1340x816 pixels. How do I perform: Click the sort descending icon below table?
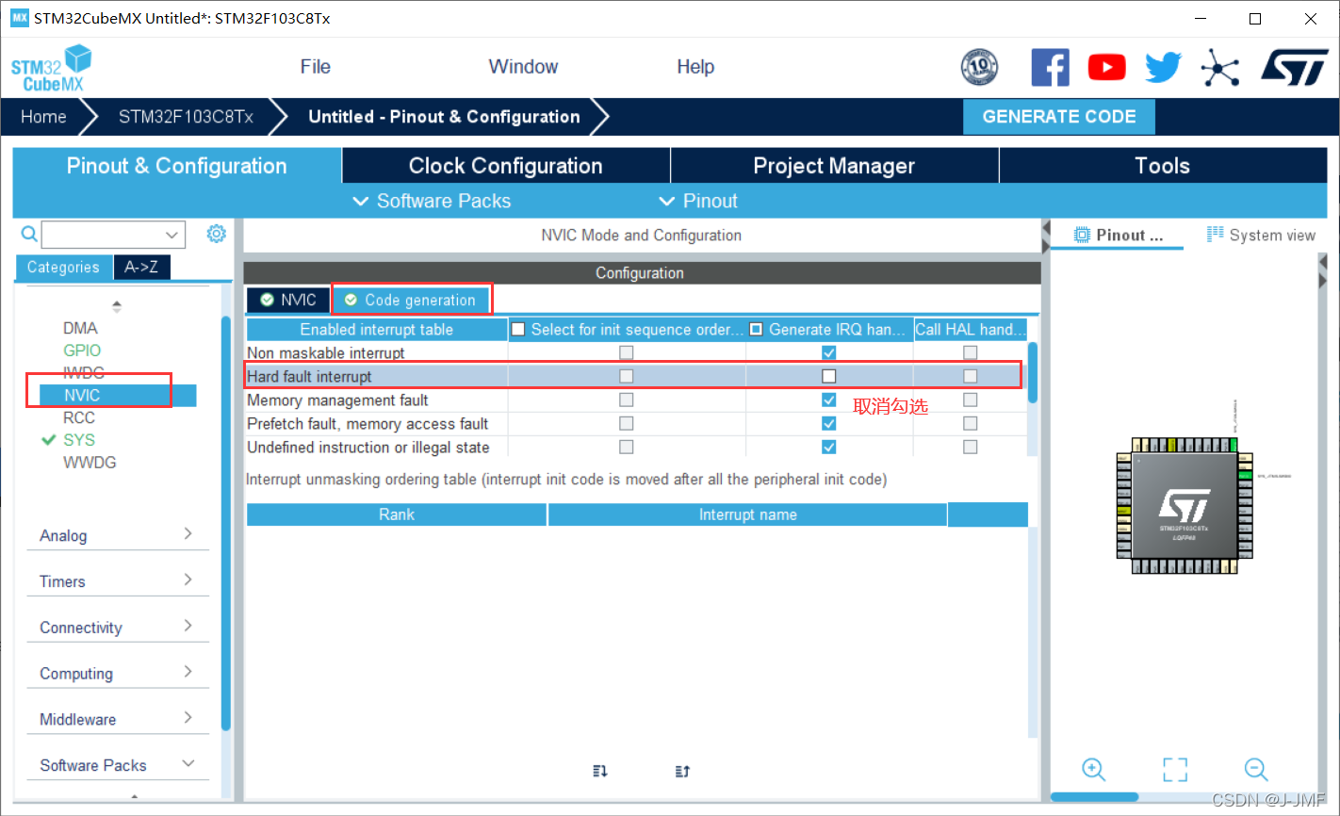683,771
